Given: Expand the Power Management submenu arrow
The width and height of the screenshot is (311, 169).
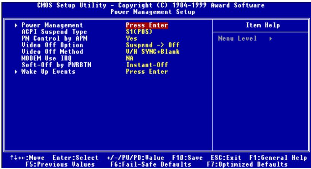Looking at the screenshot, I should (16, 26).
